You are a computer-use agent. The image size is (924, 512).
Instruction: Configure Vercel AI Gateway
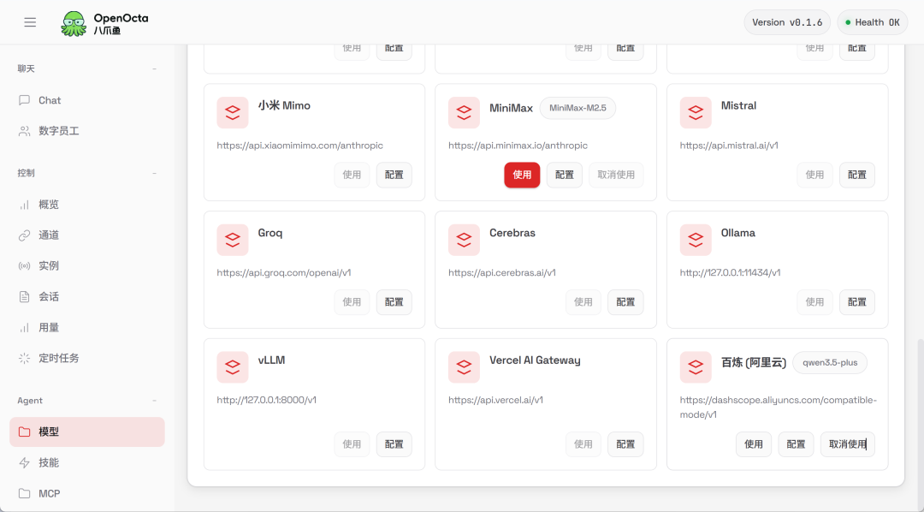click(625, 444)
